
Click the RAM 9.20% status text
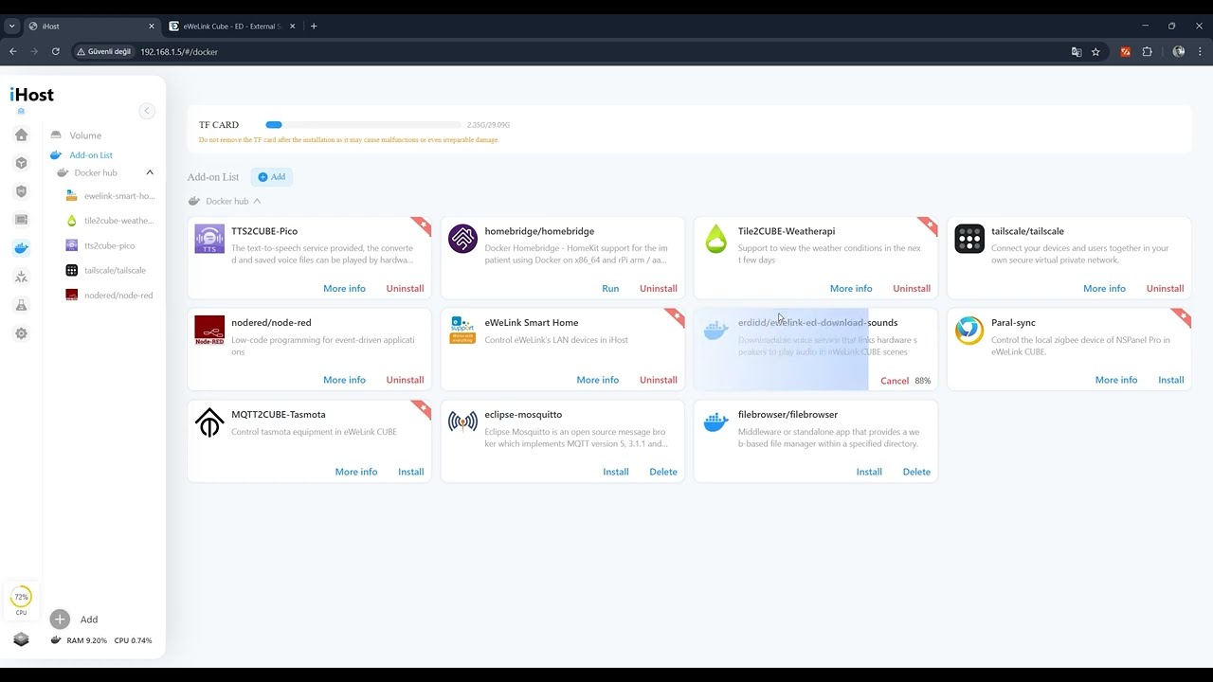pyautogui.click(x=86, y=640)
